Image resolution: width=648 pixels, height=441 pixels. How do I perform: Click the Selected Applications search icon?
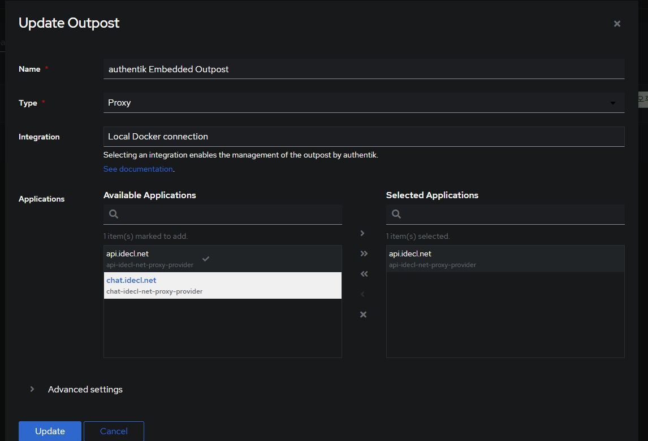pyautogui.click(x=396, y=214)
